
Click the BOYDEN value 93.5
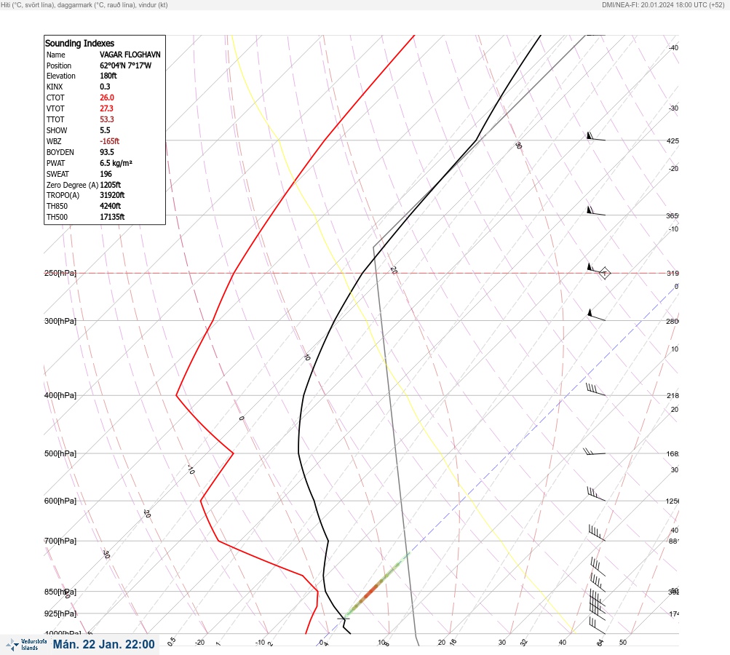(106, 152)
